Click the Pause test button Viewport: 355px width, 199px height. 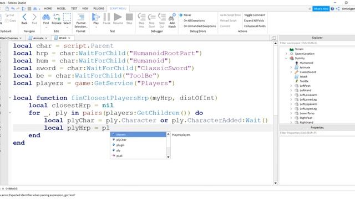106,17
